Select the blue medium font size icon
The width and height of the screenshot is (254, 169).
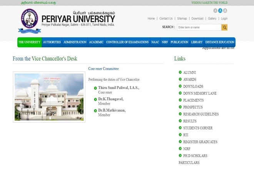click(220, 11)
